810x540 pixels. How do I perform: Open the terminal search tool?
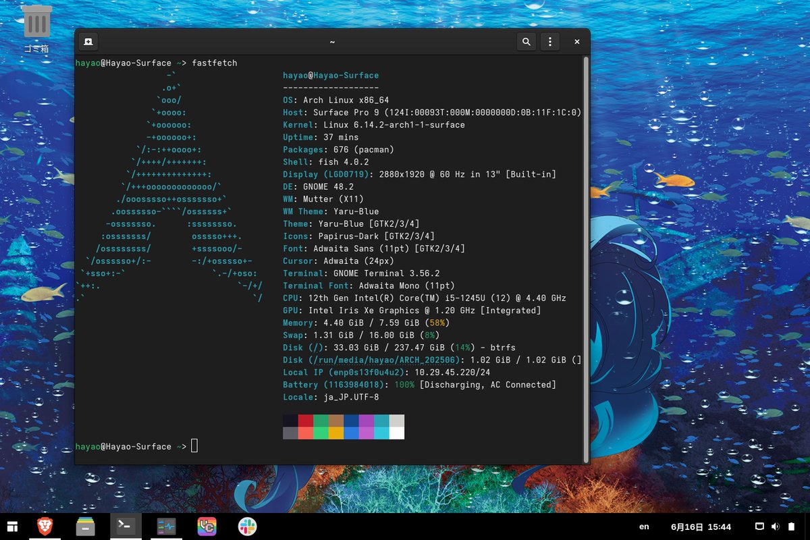point(526,42)
